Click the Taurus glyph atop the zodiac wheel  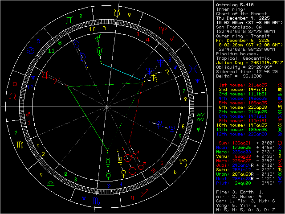[x=117, y=13]
